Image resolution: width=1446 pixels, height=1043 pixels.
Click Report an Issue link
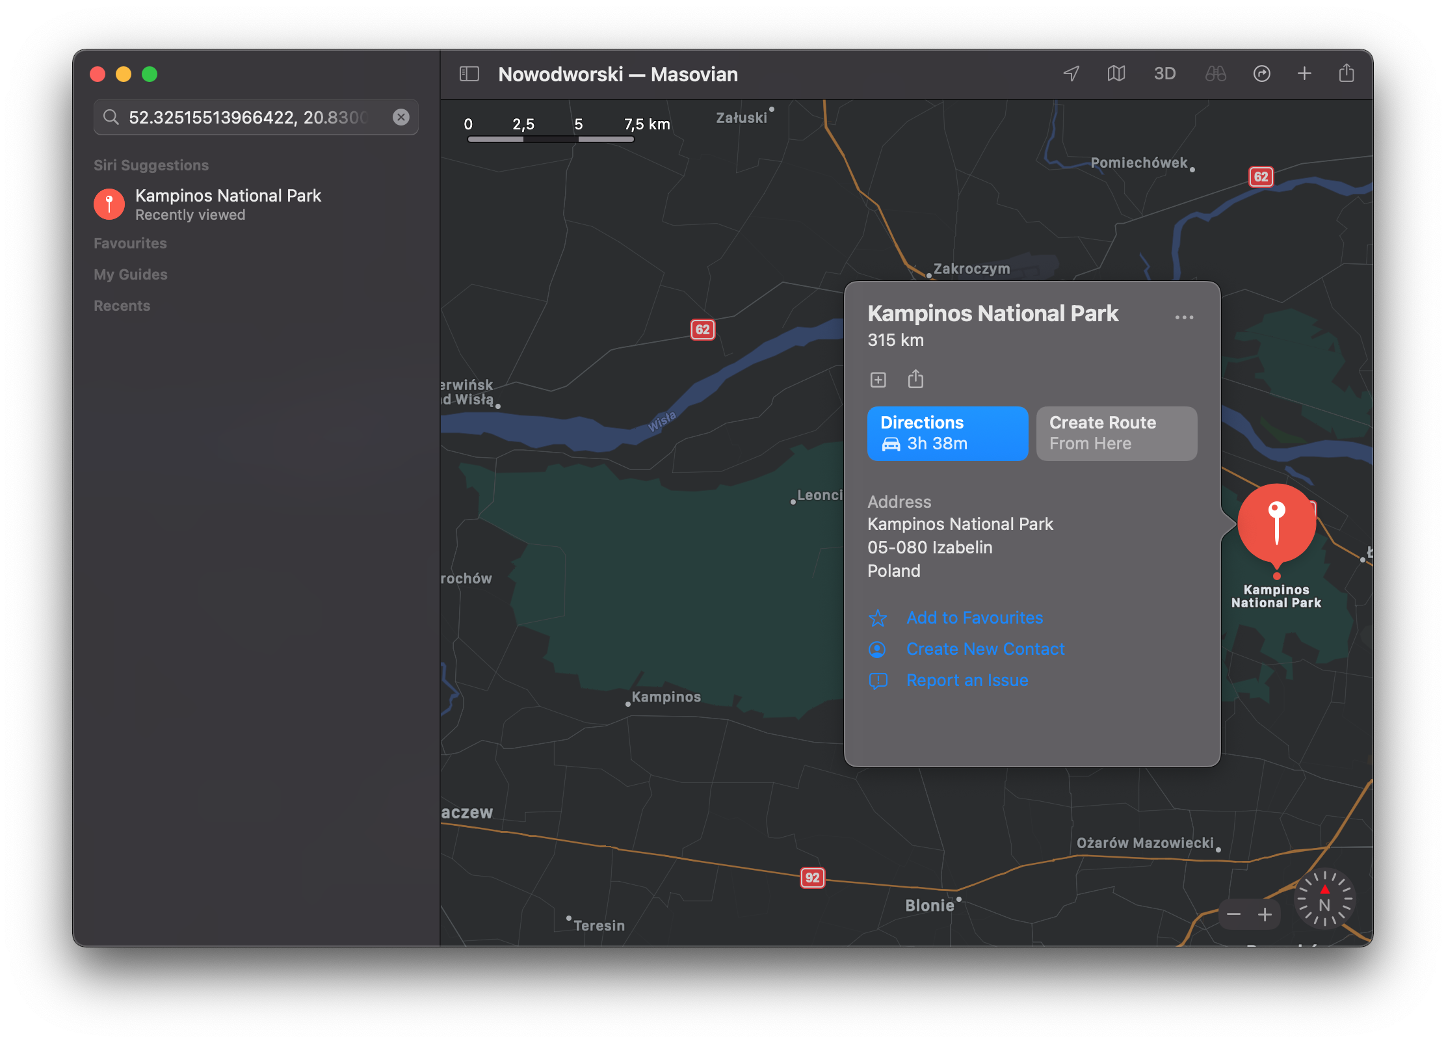967,680
